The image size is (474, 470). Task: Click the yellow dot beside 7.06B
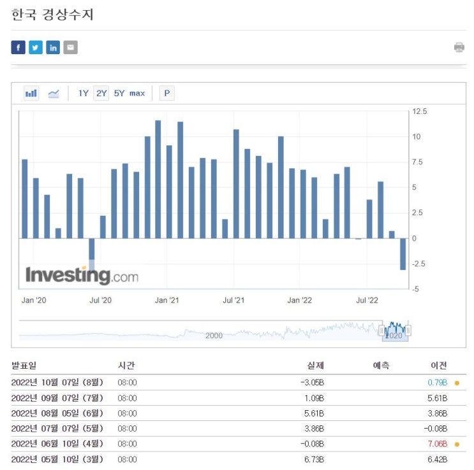coord(457,445)
